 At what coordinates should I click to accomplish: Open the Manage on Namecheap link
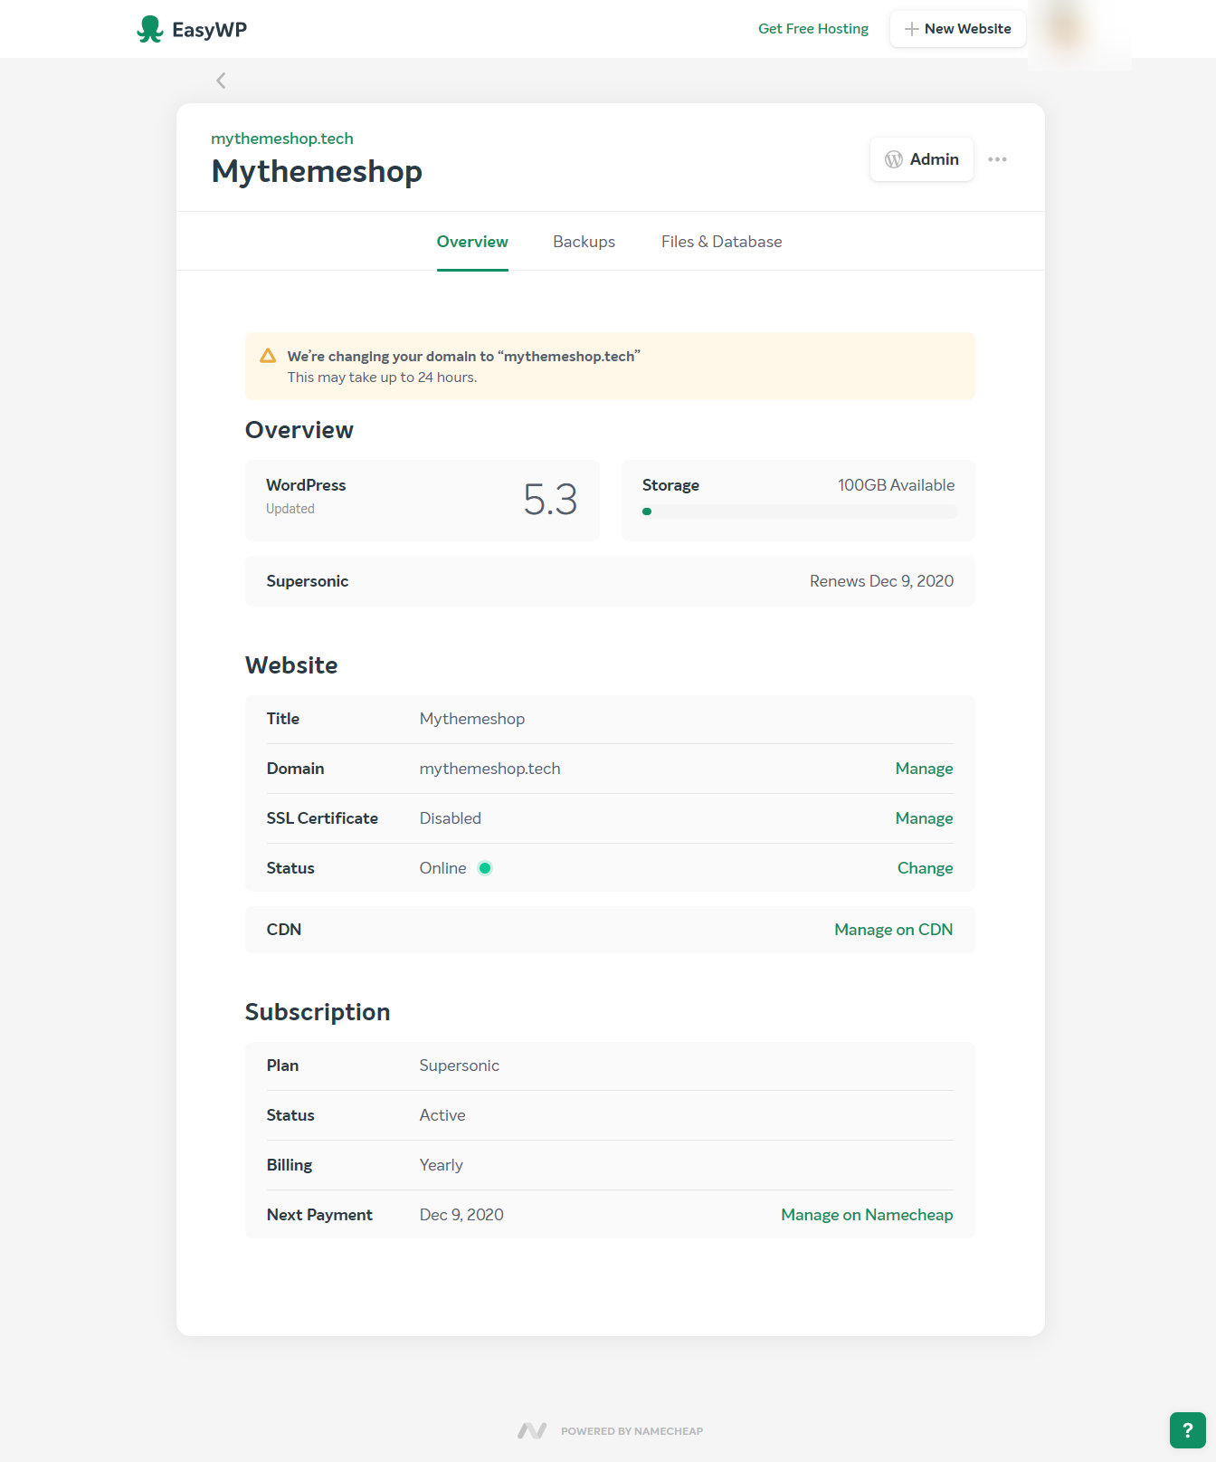point(867,1215)
